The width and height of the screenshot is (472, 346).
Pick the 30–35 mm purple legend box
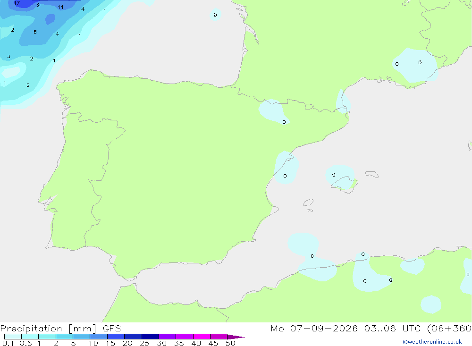click(x=168, y=337)
